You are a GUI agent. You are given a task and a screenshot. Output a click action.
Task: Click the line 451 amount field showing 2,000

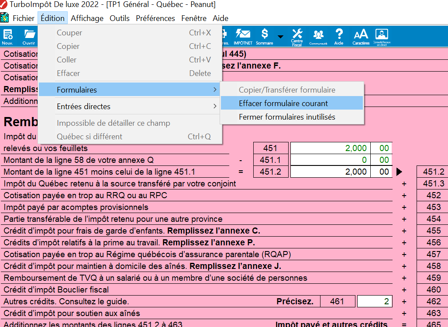tap(331, 148)
